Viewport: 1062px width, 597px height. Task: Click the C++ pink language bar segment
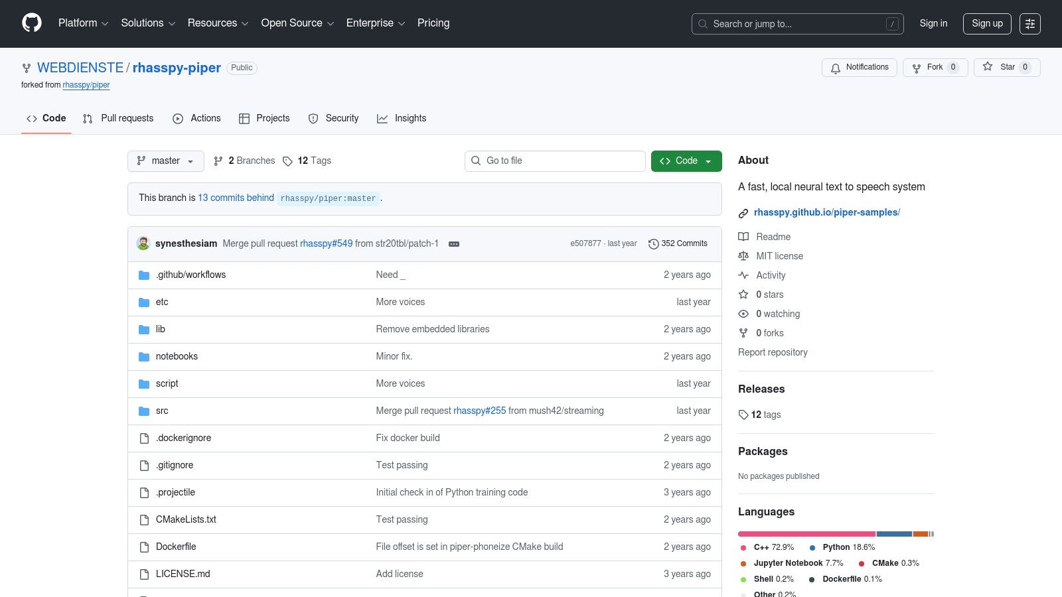[806, 534]
